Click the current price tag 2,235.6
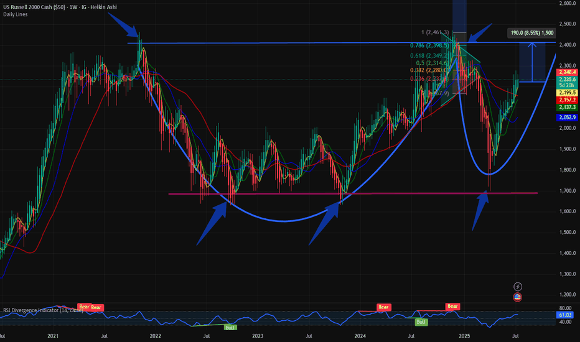Image resolution: width=580 pixels, height=342 pixels. [567, 80]
